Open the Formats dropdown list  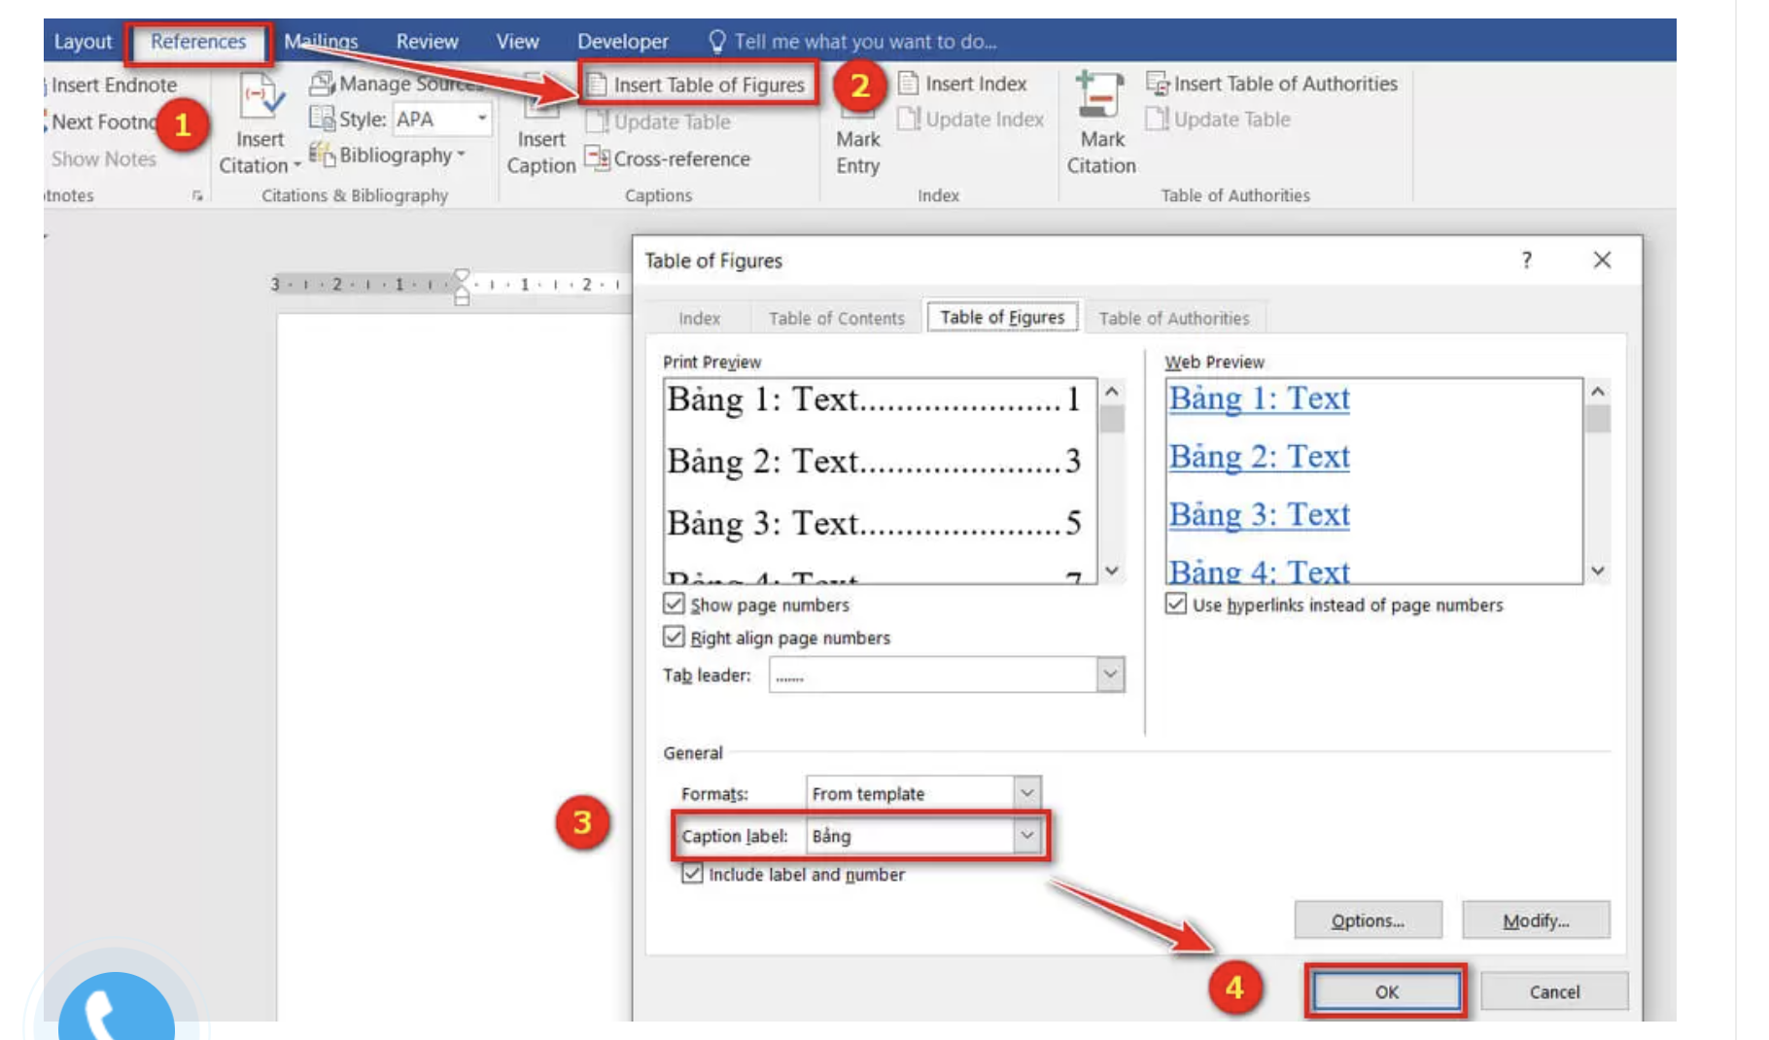[x=1026, y=793]
